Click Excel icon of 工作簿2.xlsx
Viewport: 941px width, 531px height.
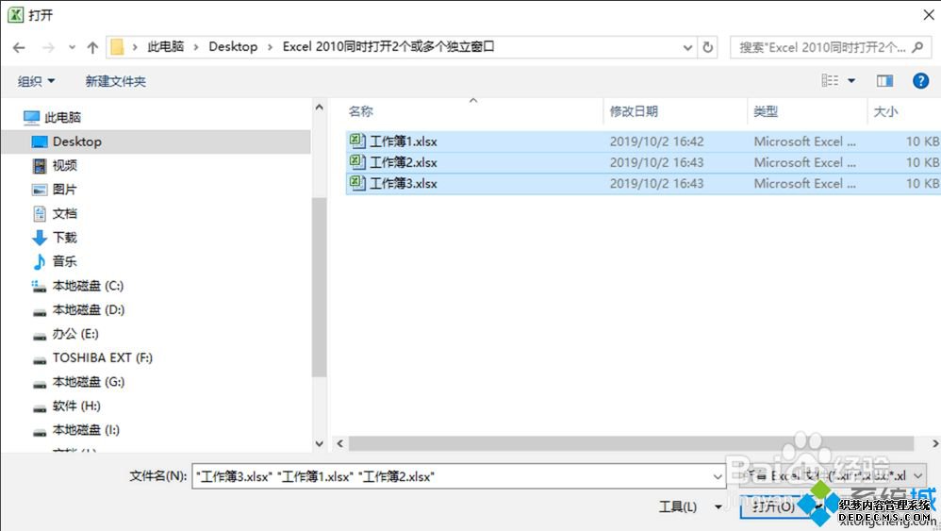point(357,162)
